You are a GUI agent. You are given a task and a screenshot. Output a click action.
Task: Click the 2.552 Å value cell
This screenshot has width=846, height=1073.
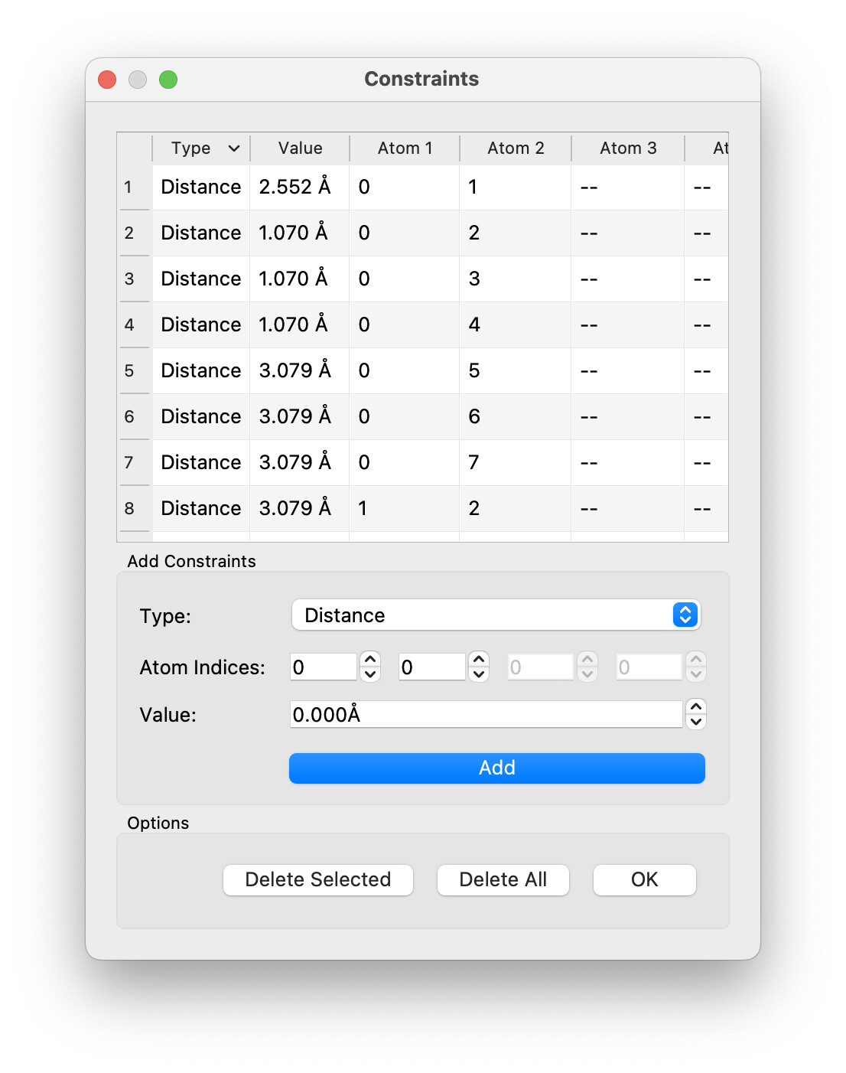pos(300,187)
